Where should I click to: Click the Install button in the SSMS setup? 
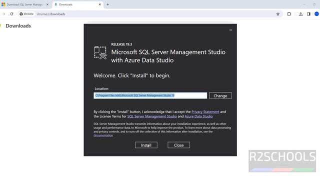[146, 145]
